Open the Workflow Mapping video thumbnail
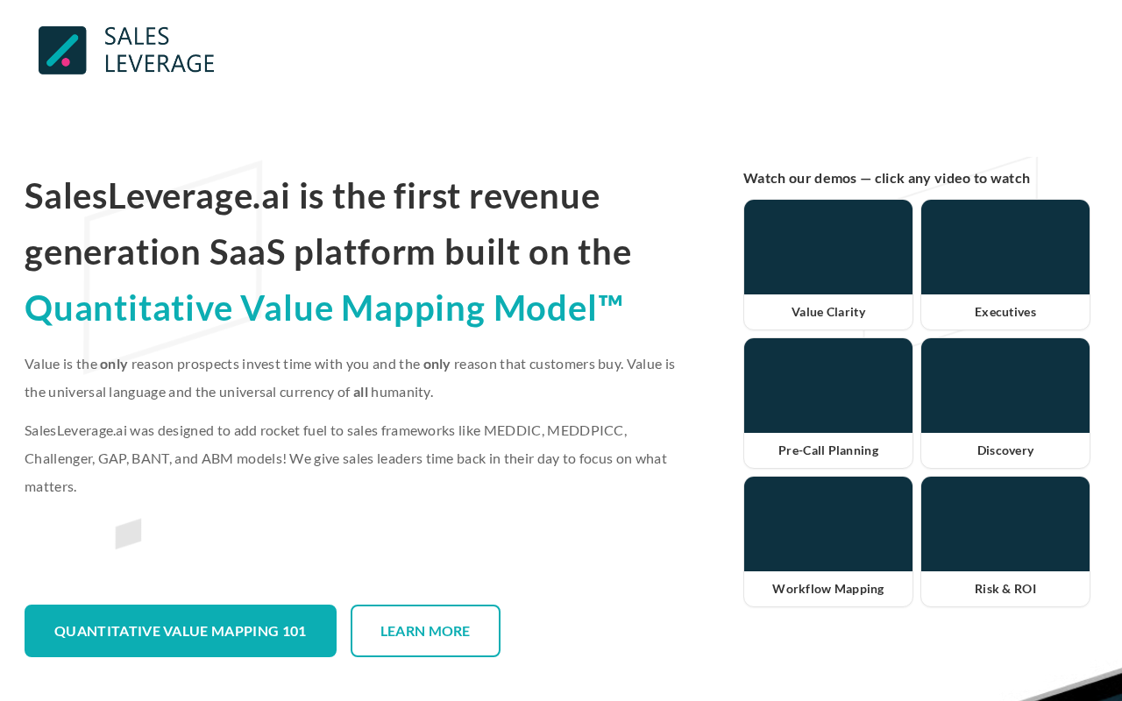Image resolution: width=1122 pixels, height=701 pixels. pyautogui.click(x=828, y=524)
